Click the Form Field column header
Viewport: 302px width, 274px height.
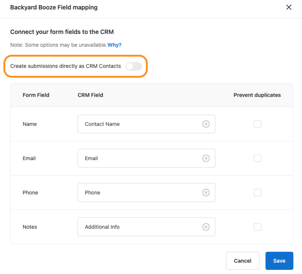click(x=36, y=95)
